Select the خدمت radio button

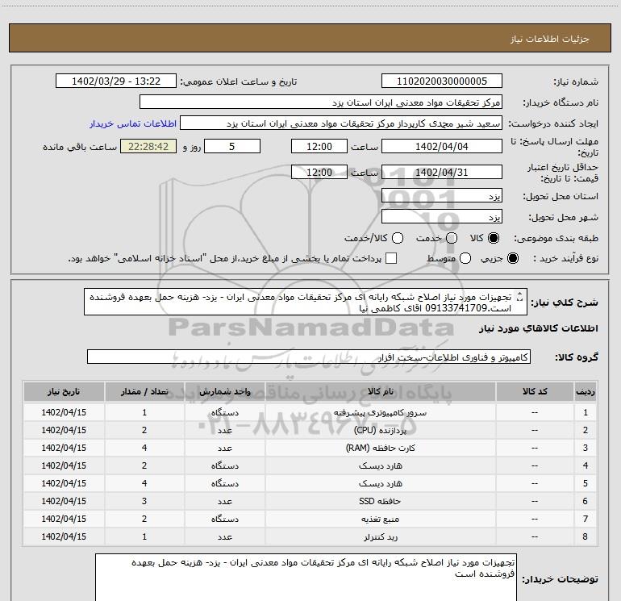[451, 239]
